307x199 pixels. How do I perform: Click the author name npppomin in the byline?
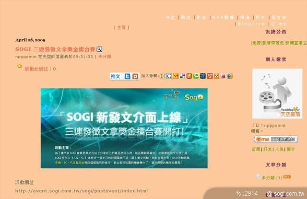tap(26, 57)
